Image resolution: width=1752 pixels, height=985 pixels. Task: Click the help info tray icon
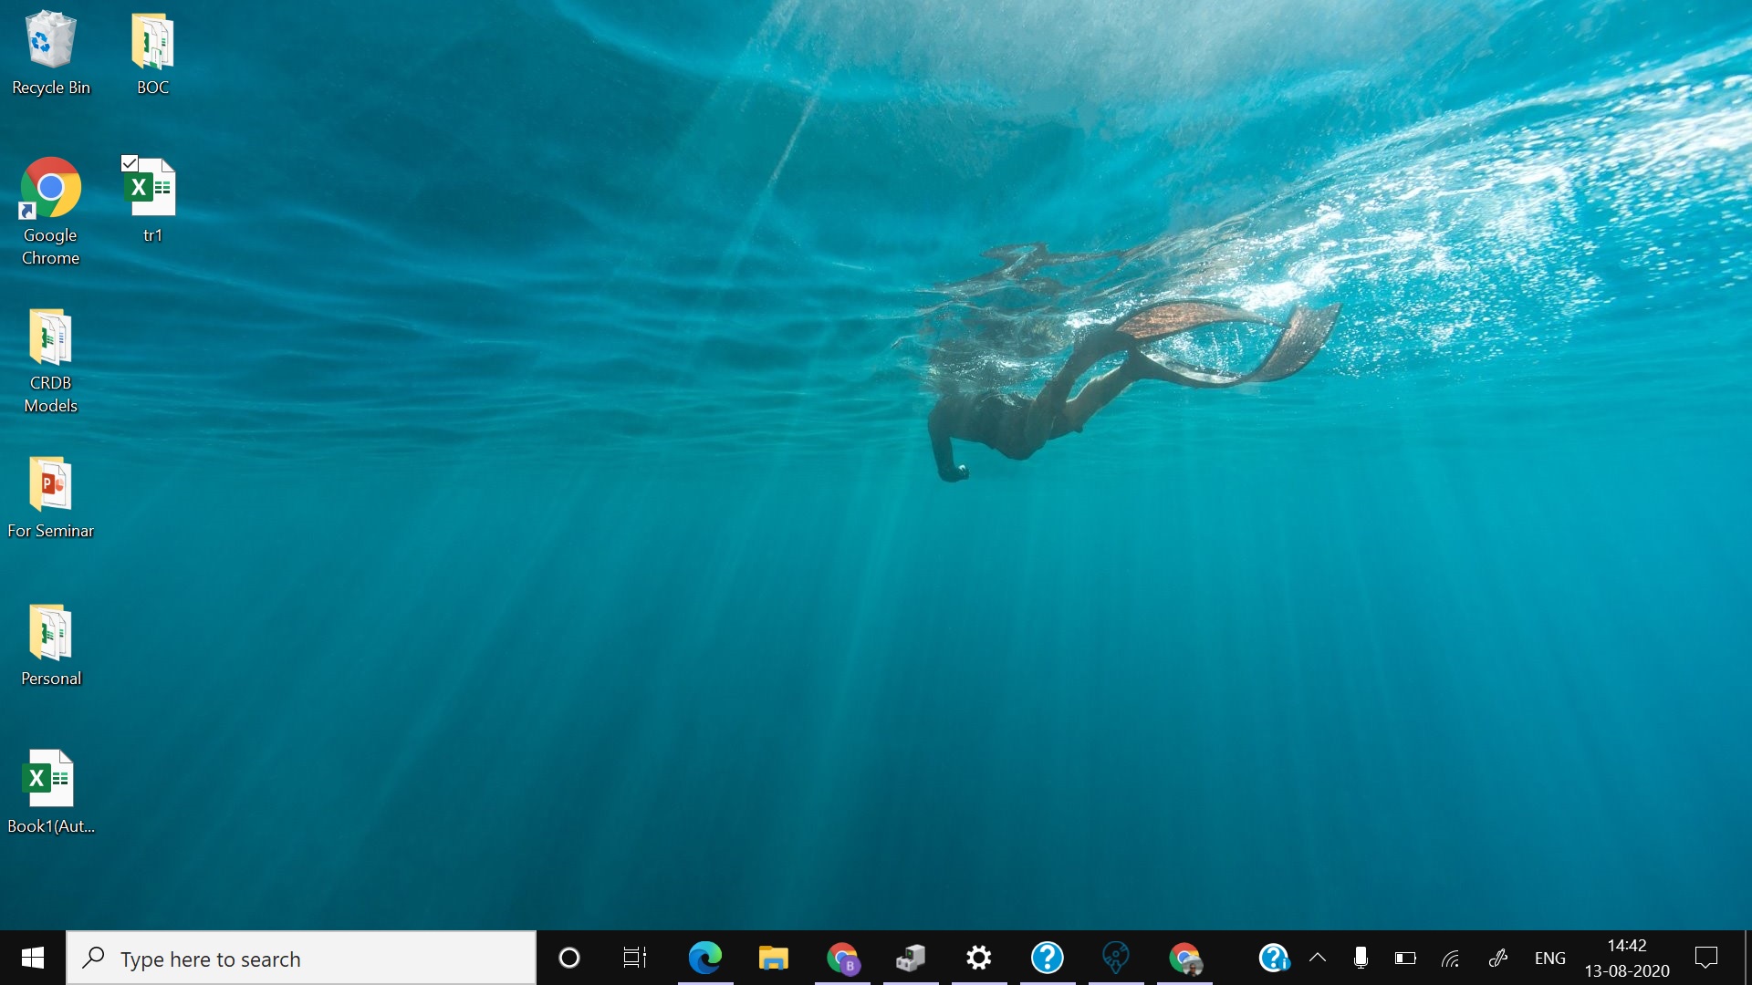coord(1274,958)
